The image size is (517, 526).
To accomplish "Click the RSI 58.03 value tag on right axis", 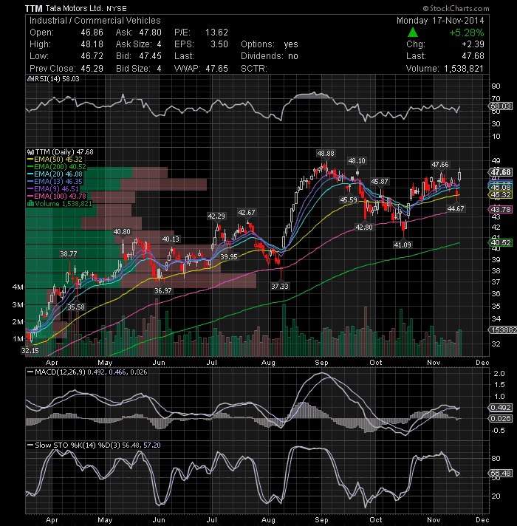I will (x=501, y=106).
